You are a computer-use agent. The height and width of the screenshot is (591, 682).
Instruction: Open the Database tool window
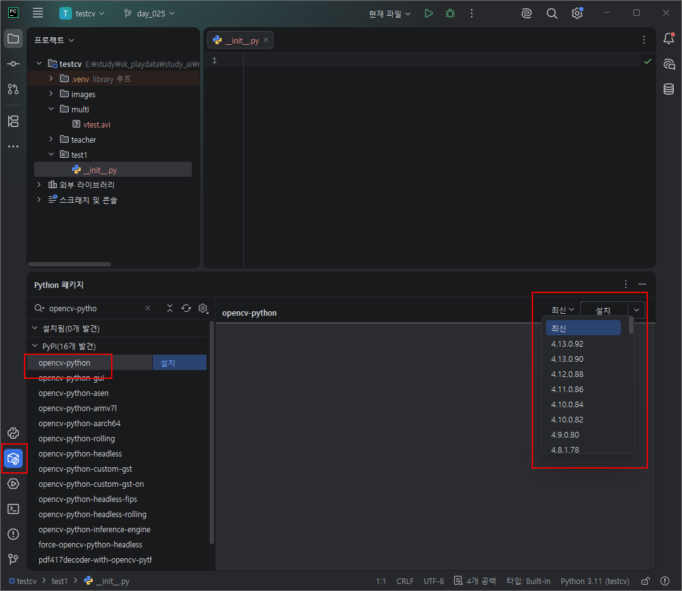point(669,89)
